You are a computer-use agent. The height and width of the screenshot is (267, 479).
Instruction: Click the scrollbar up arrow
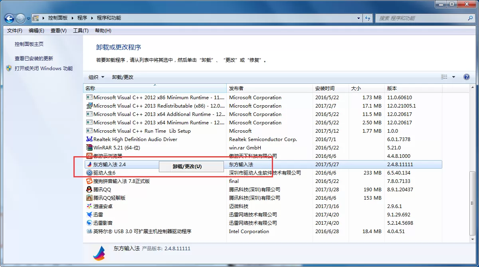[x=473, y=88]
